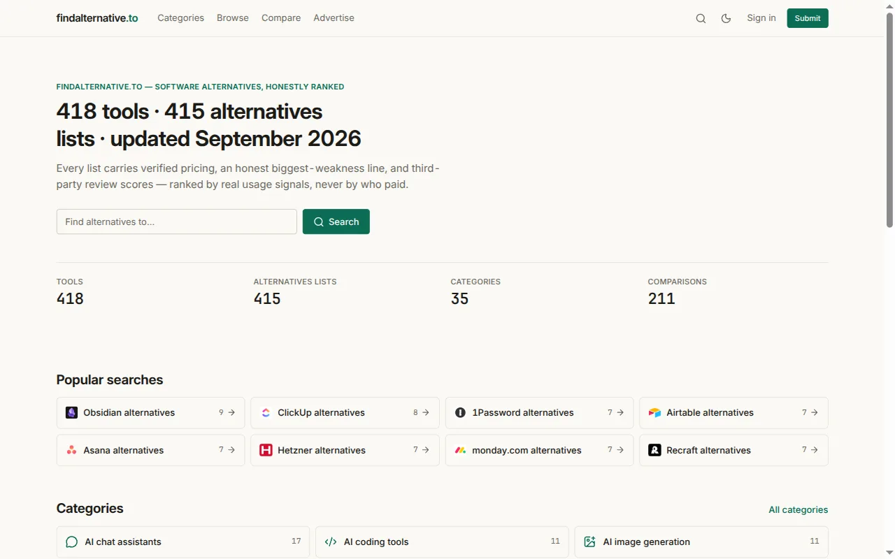Screen dimensions: 895x559
Task: Open the Advertise menu item
Action: (334, 18)
